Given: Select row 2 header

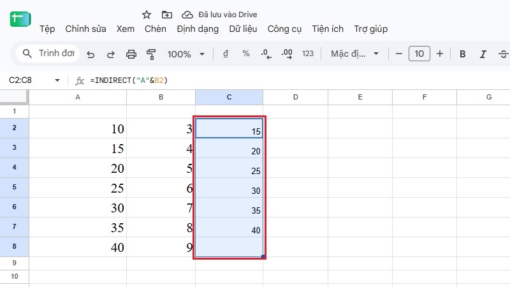Looking at the screenshot, I should click(x=14, y=128).
